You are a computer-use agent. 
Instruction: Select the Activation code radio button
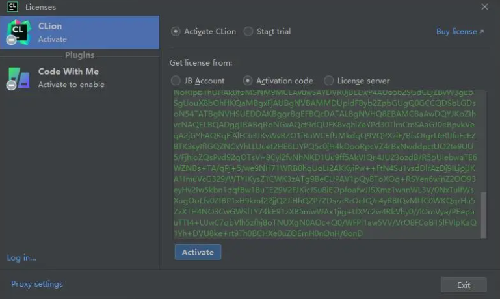[x=248, y=81]
